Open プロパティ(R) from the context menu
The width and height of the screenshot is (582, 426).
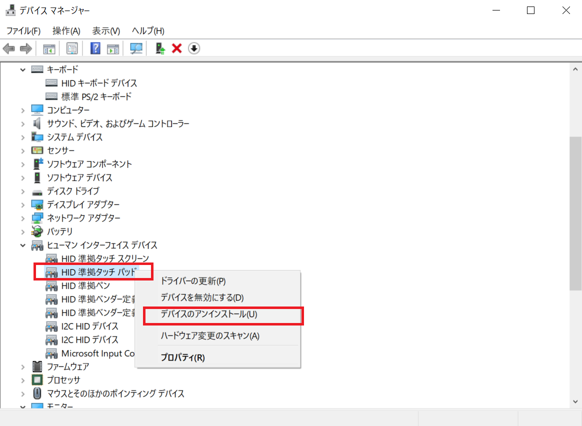(182, 357)
